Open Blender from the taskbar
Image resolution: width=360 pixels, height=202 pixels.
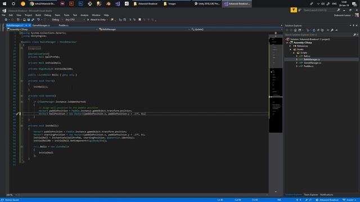108,4
